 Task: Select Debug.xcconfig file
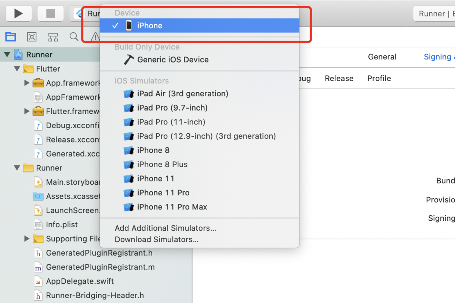click(x=66, y=125)
